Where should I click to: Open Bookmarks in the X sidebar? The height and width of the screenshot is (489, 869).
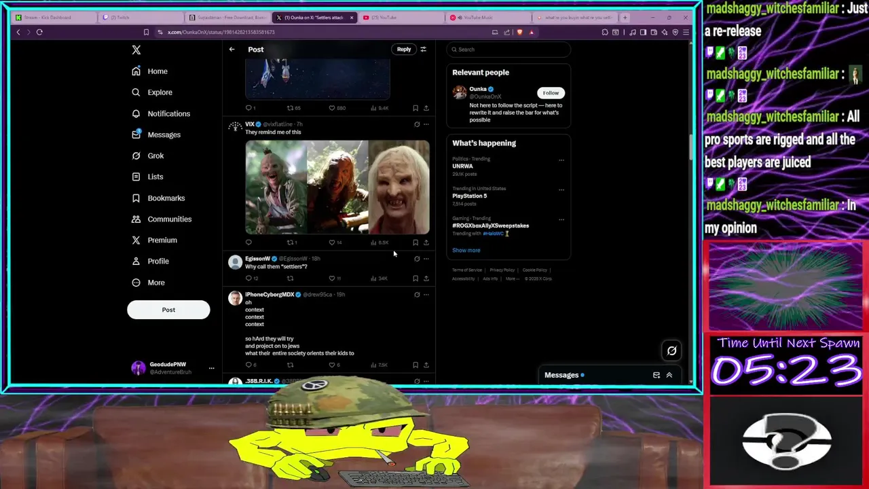click(x=158, y=198)
